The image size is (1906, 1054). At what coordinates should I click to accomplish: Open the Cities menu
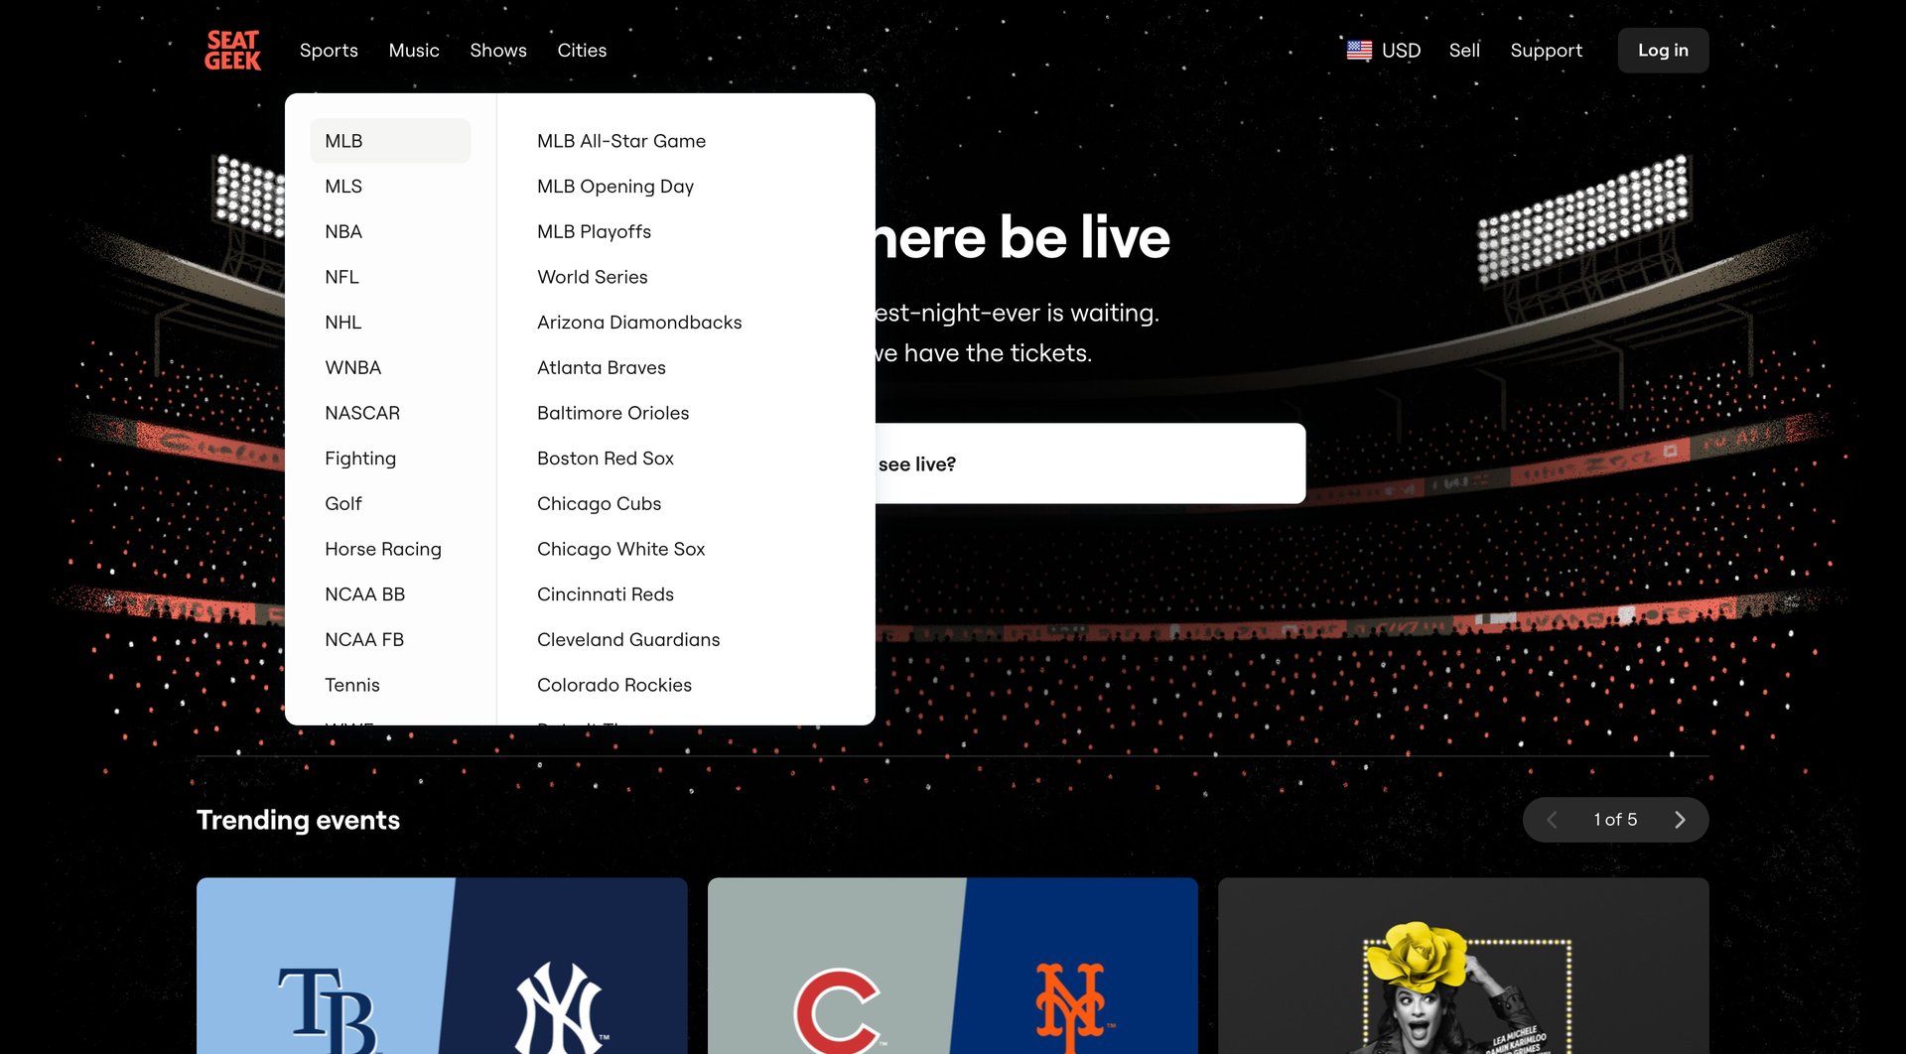click(x=582, y=50)
